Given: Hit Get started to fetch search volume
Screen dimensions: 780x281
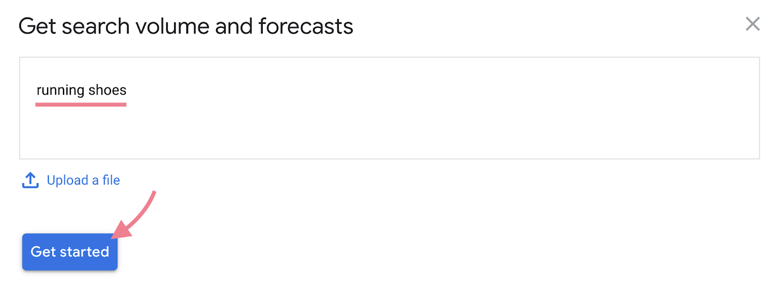Looking at the screenshot, I should pyautogui.click(x=70, y=252).
